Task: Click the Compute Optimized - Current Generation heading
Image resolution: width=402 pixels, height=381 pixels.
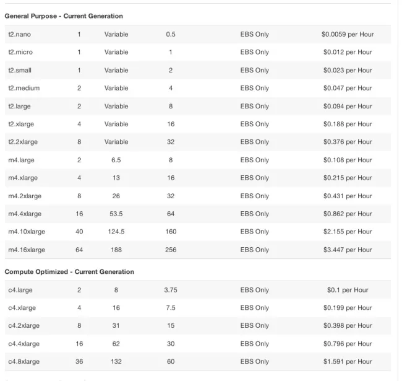Action: 69,271
